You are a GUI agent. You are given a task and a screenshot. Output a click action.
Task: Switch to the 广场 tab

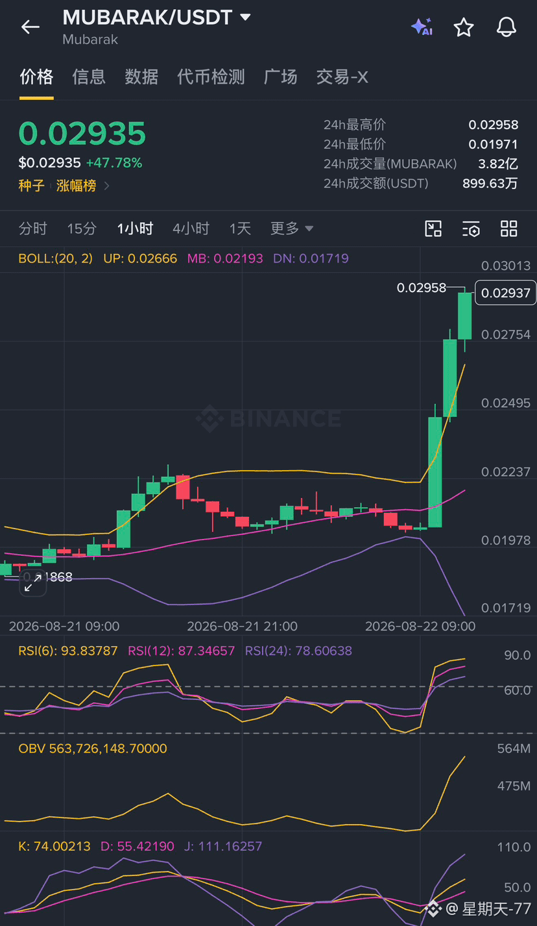pyautogui.click(x=281, y=77)
